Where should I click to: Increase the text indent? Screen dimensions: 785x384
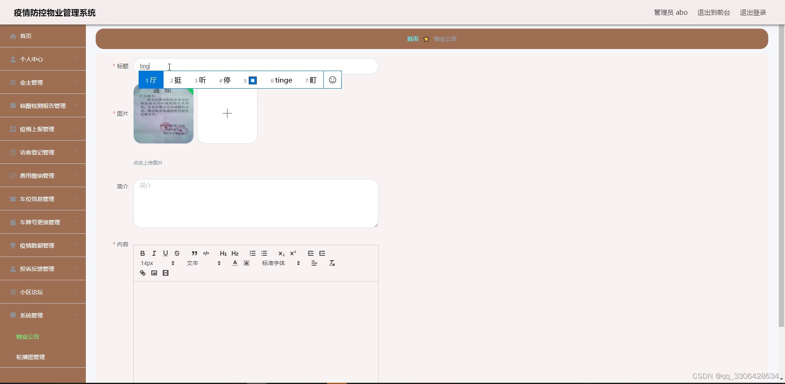point(322,253)
